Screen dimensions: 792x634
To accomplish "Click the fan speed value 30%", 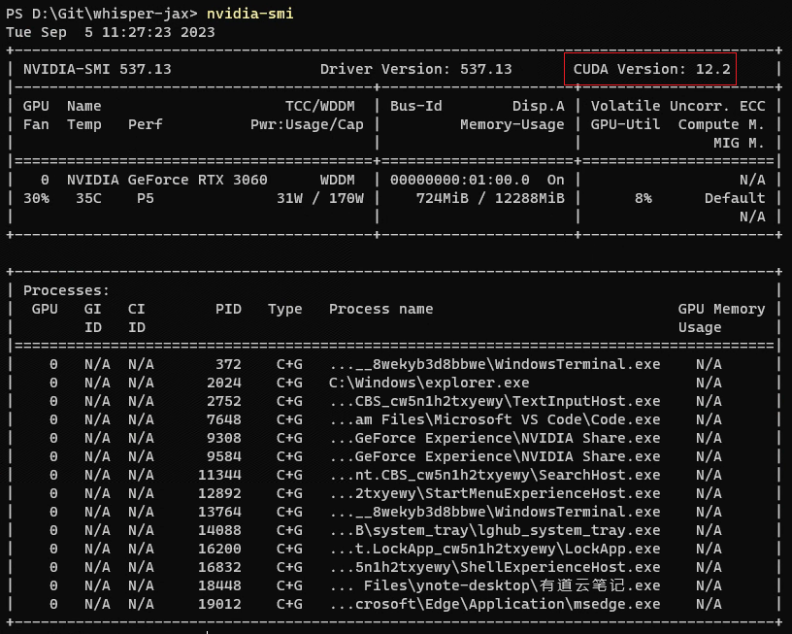I will point(36,198).
